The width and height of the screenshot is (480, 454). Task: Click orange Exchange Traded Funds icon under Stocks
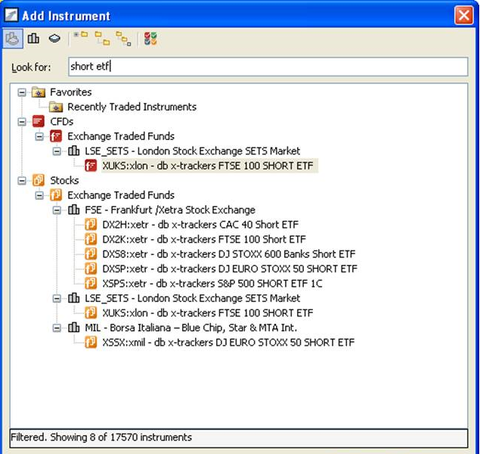point(56,194)
